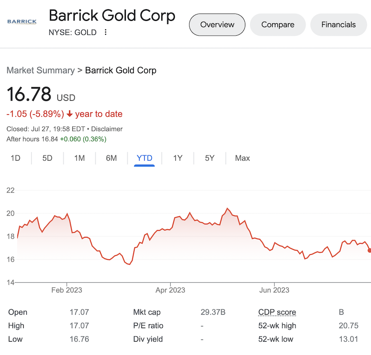Click the red endpoint dot on chart
Viewport: 371px width, 355px height.
[x=369, y=250]
